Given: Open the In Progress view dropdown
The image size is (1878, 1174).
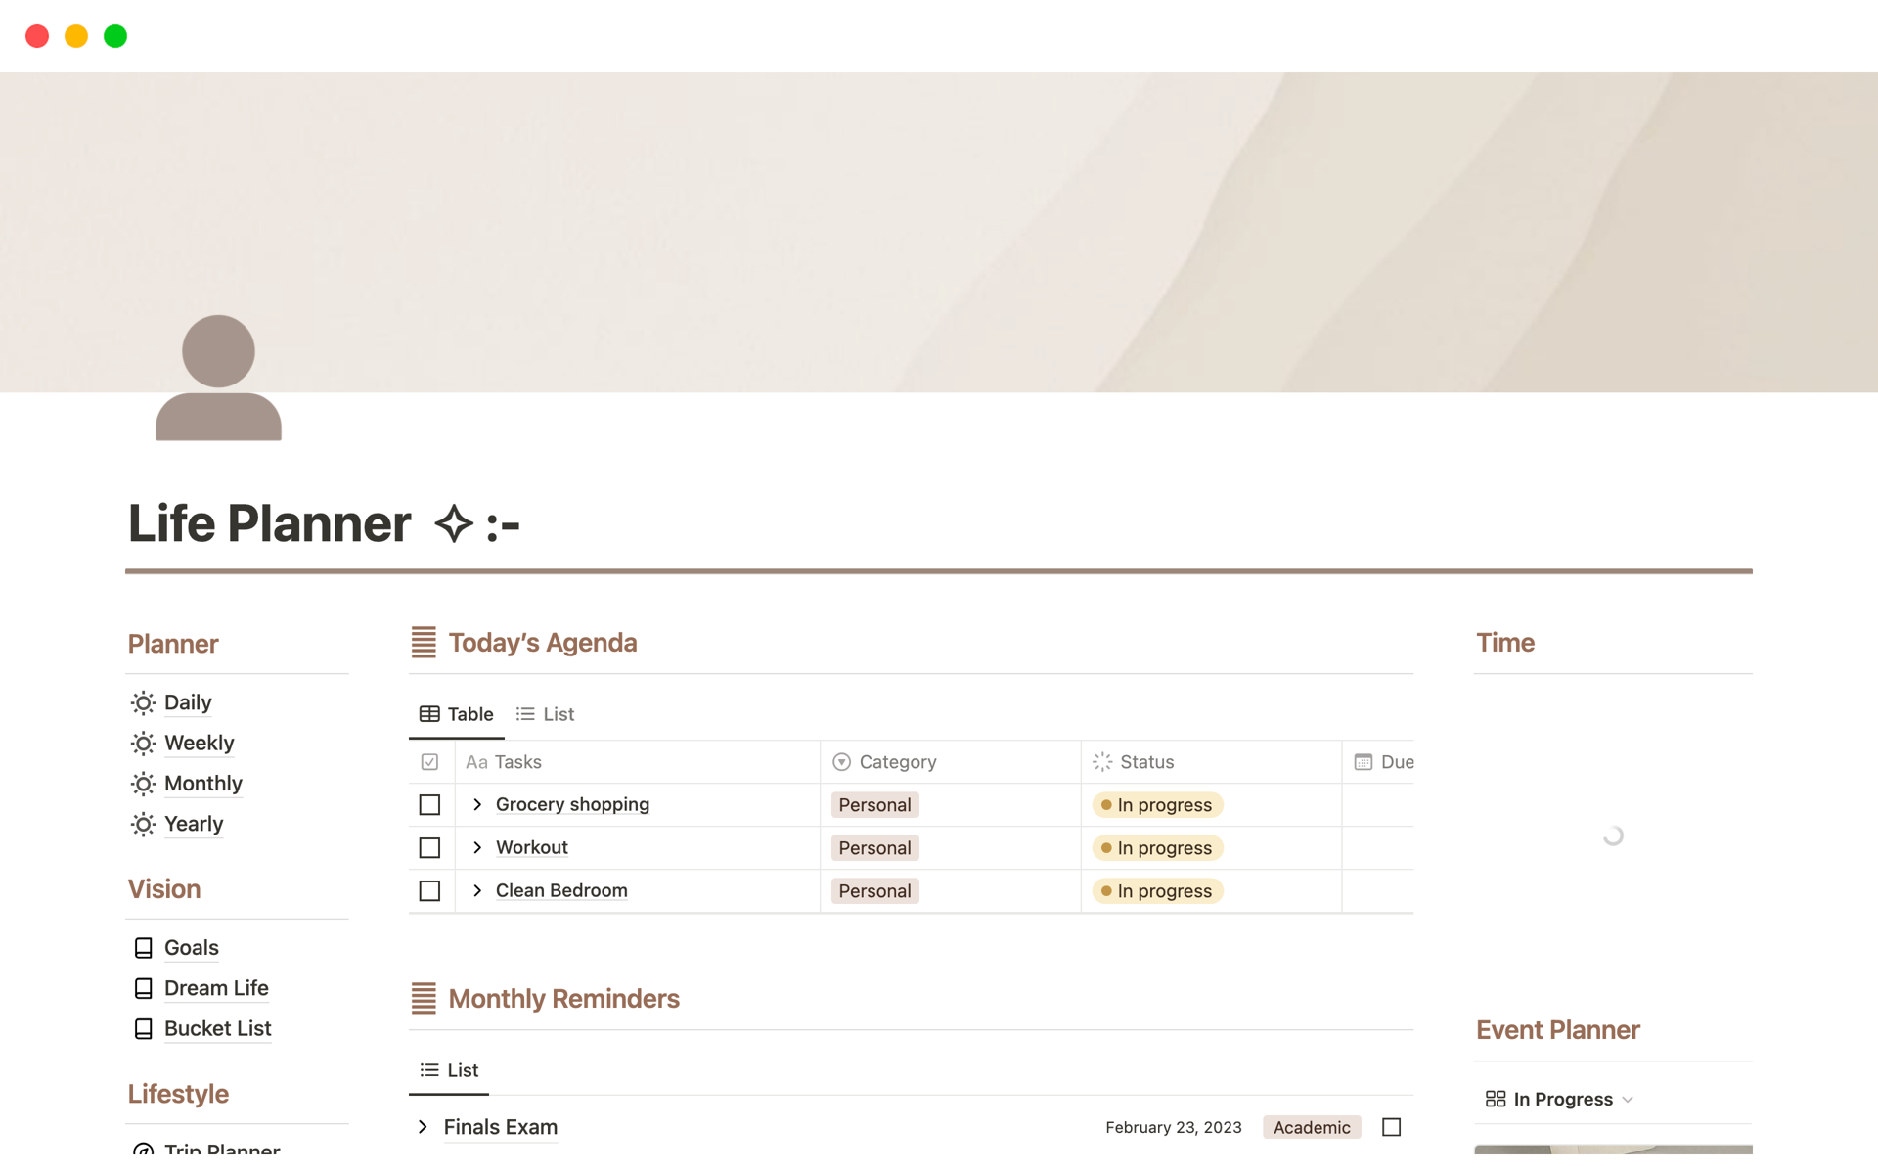Looking at the screenshot, I should click(x=1559, y=1100).
